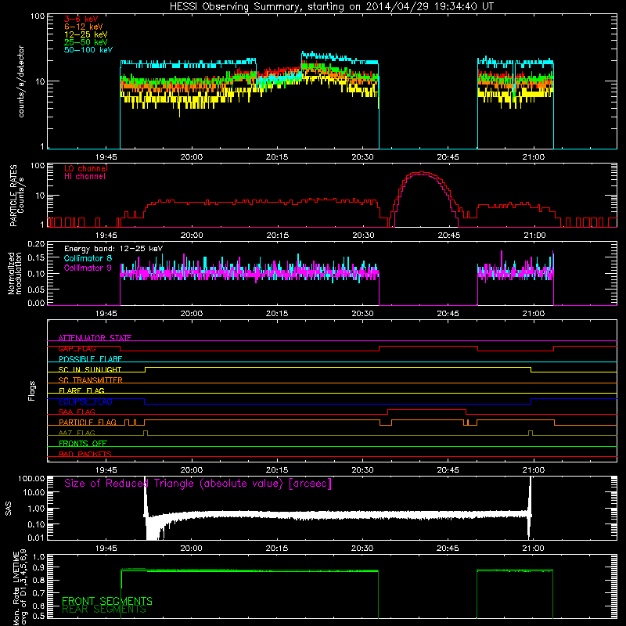Click the PARTICLE RATES Counts/s axis label
This screenshot has width=626, height=626.
[17, 196]
